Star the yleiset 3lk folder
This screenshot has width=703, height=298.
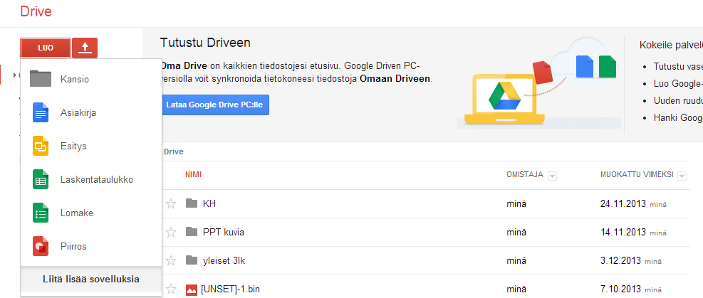click(171, 260)
